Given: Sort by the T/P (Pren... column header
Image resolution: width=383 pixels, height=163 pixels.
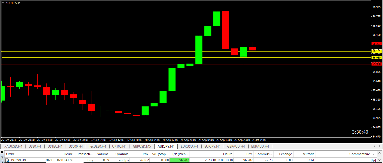Looking at the screenshot, I should point(180,154).
